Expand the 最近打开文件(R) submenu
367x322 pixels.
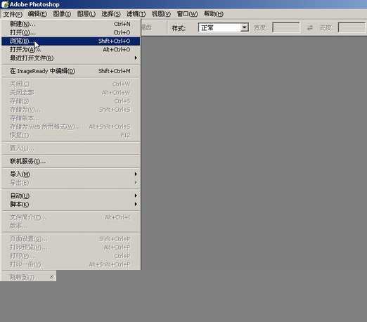[x=71, y=58]
